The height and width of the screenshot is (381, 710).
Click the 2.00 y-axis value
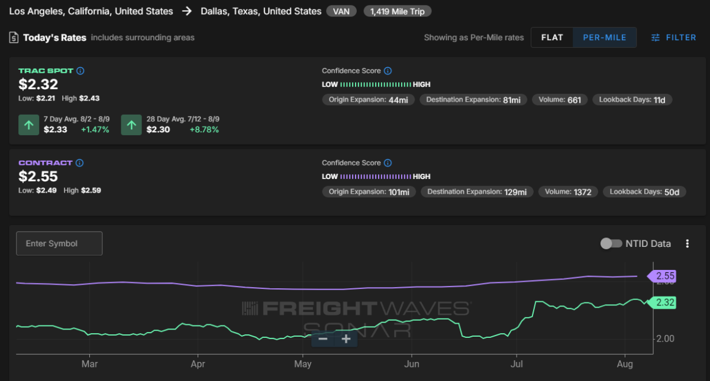pos(665,339)
